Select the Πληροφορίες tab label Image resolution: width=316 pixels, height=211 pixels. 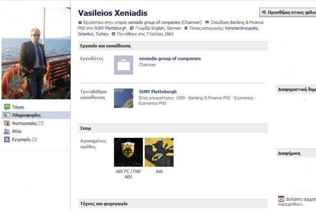click(x=26, y=115)
